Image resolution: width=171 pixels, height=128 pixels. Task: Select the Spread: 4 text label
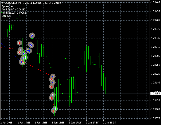[7, 6]
